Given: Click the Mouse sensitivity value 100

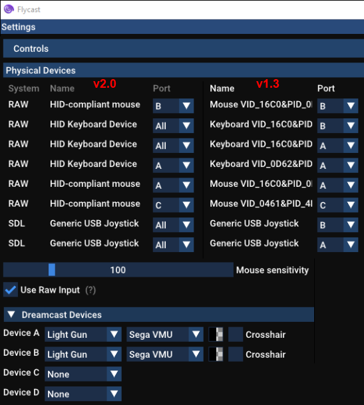Looking at the screenshot, I should (118, 270).
